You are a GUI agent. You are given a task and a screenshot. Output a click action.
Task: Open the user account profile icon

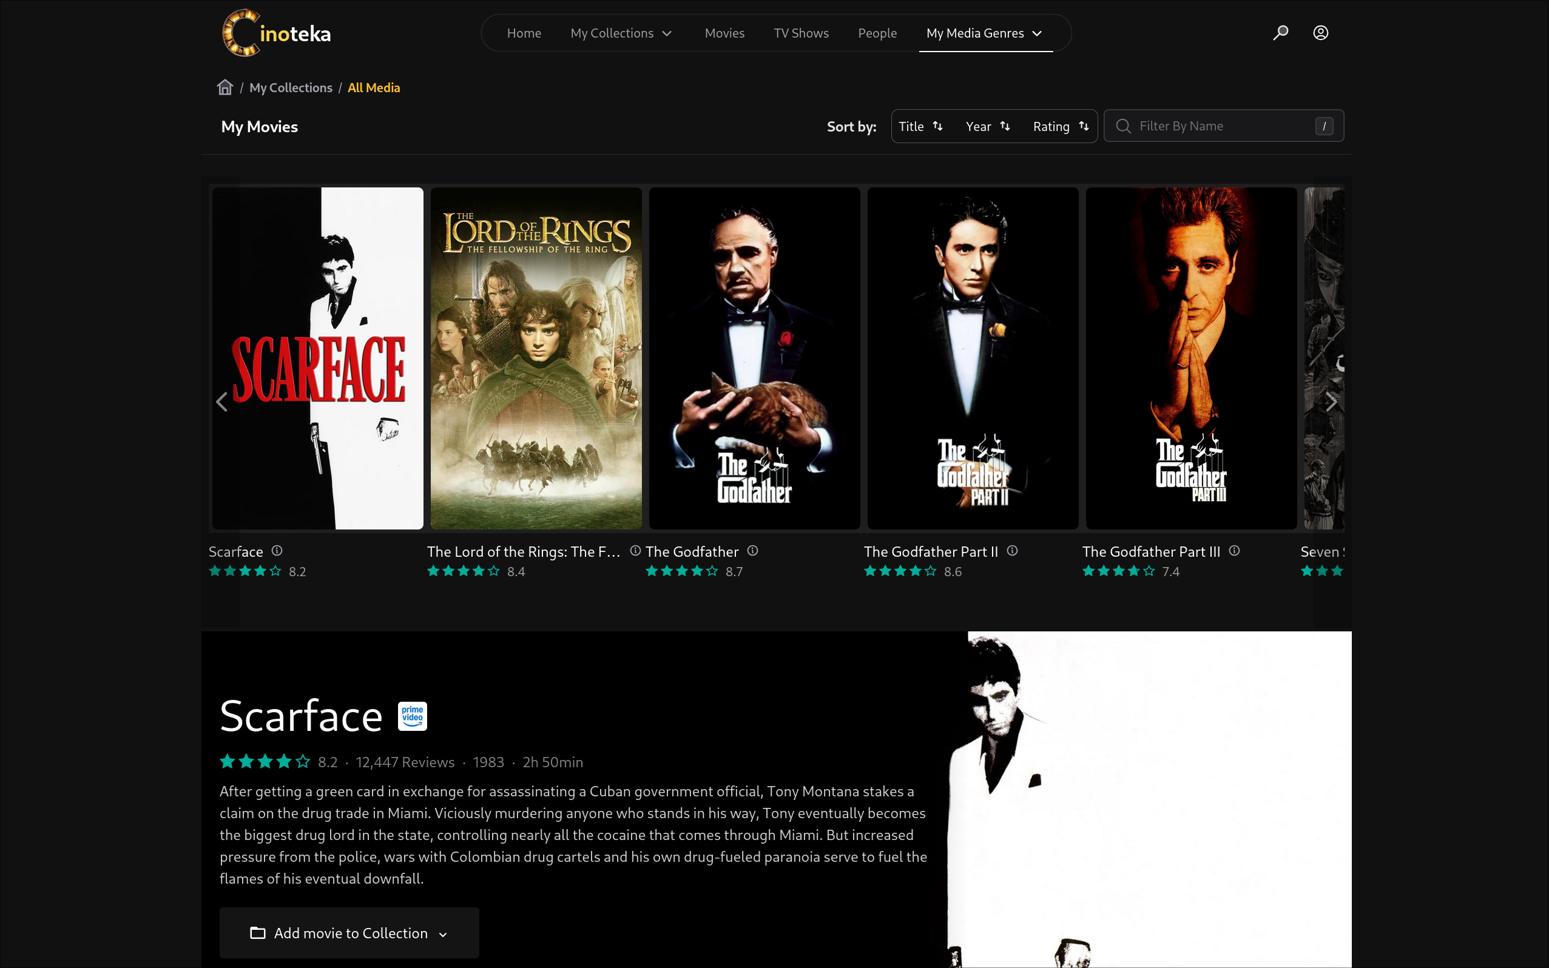click(x=1320, y=33)
